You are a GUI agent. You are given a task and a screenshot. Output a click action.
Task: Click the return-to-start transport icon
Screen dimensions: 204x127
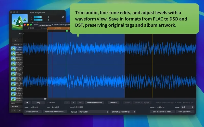(27, 103)
